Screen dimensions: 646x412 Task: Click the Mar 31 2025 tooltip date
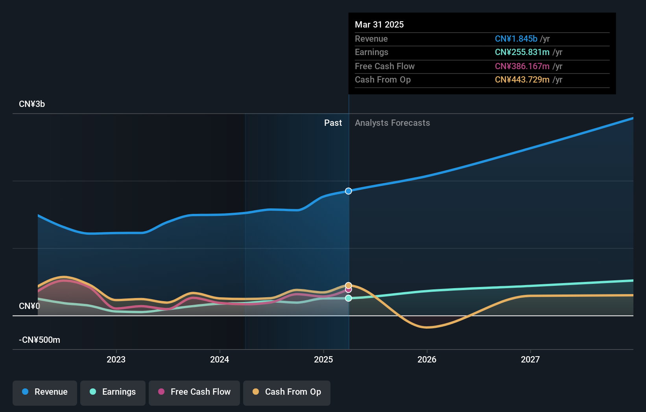379,24
